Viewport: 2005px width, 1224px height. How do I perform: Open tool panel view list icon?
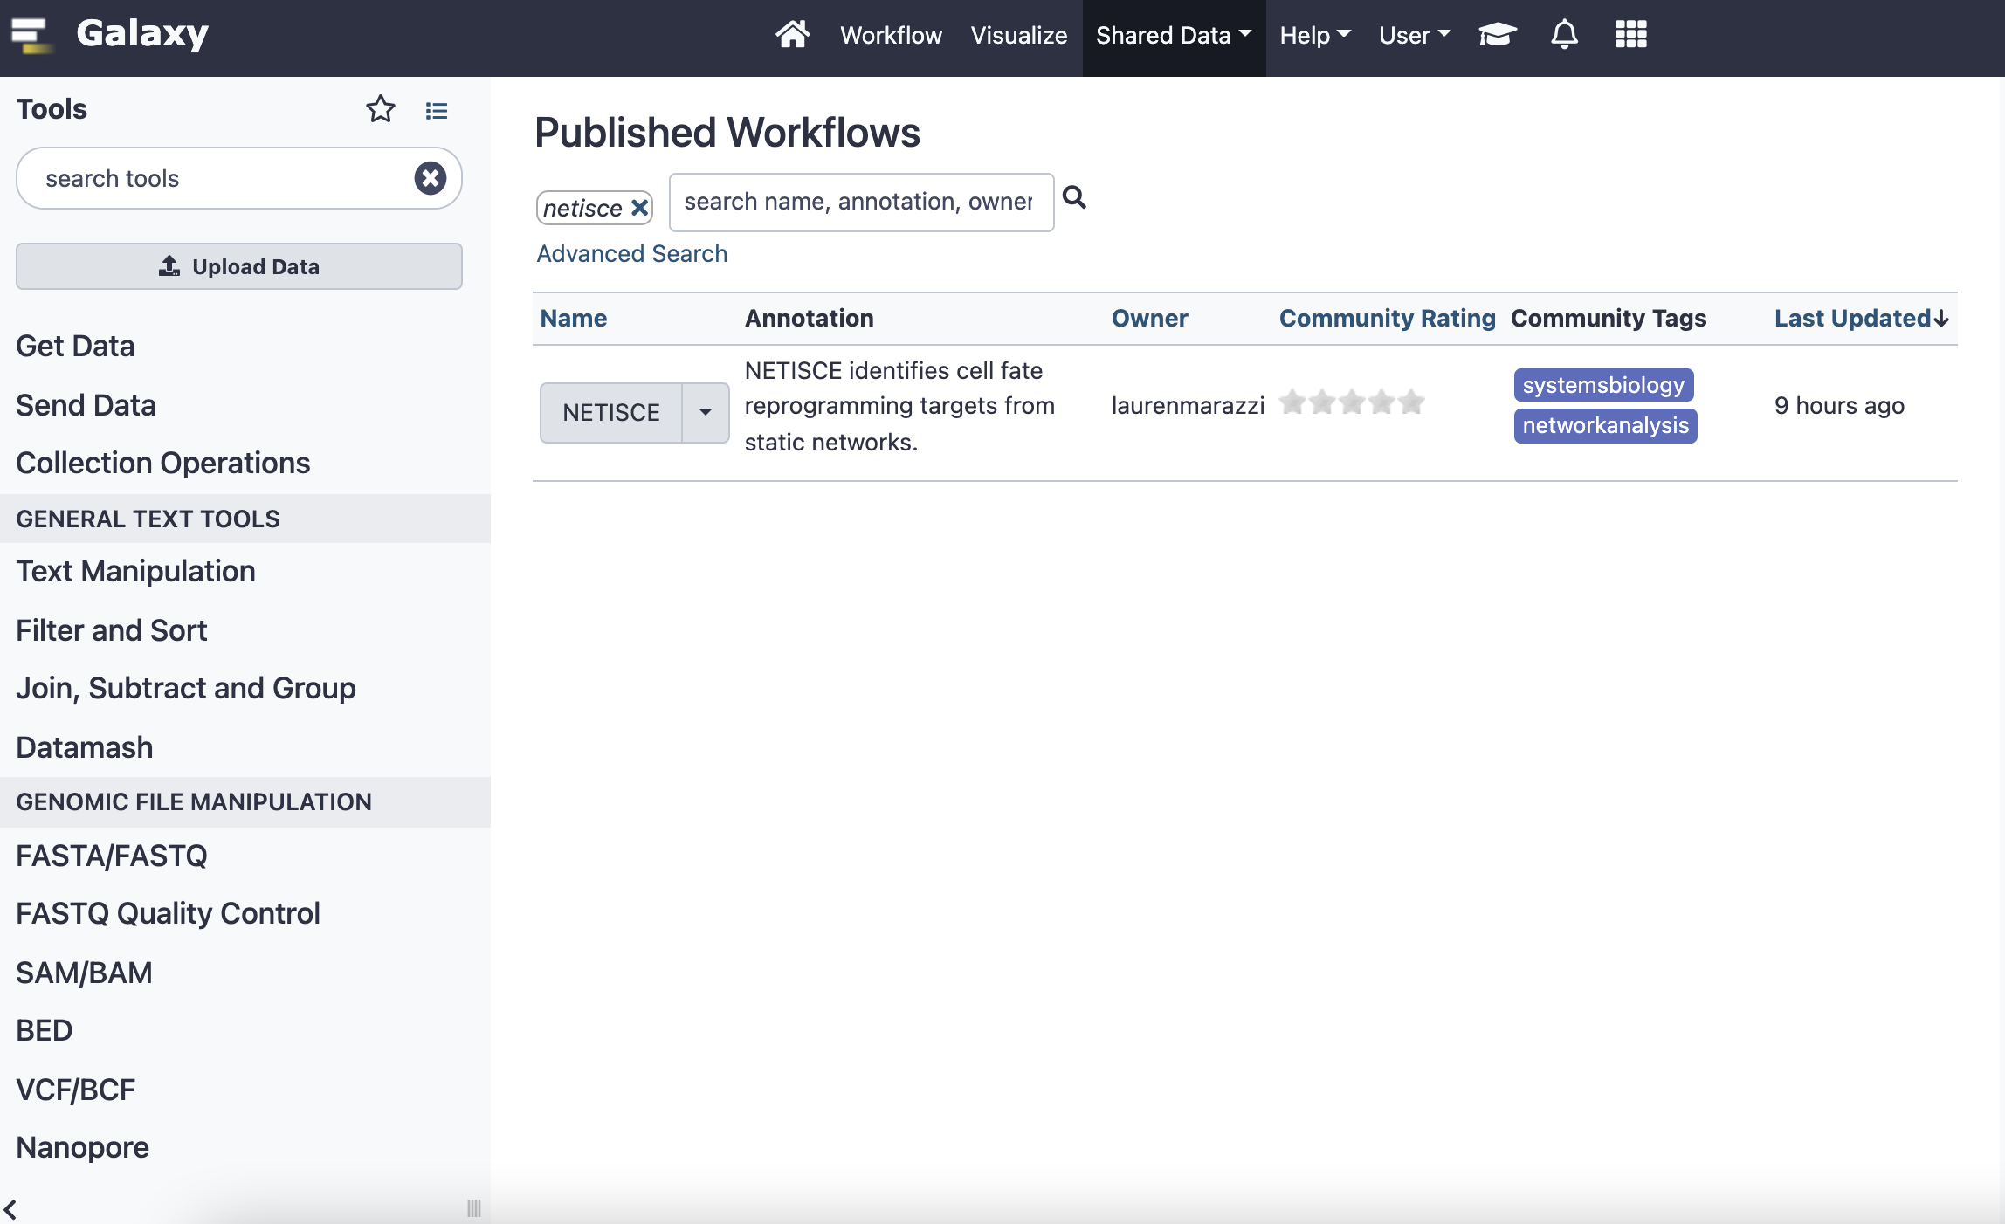tap(437, 111)
